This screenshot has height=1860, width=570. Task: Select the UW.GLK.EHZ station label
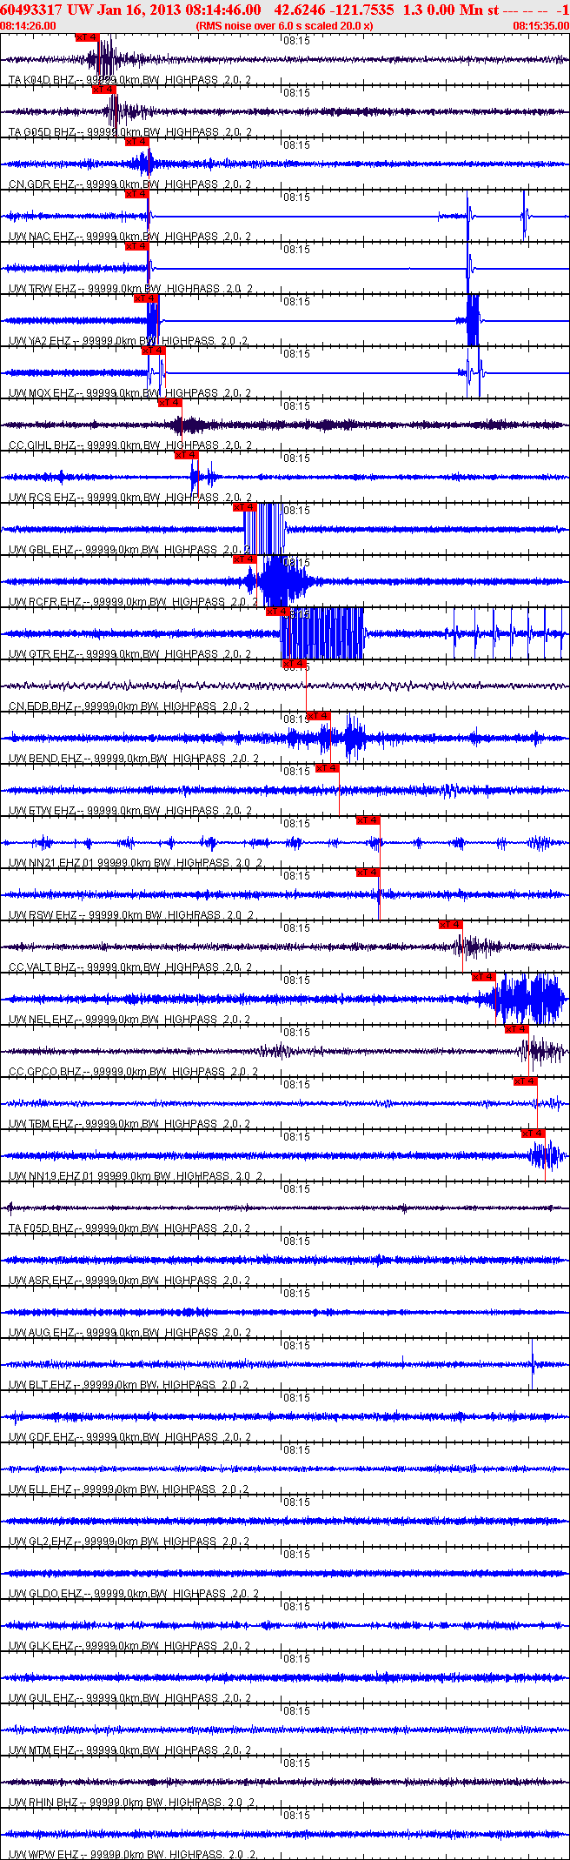tap(130, 1646)
